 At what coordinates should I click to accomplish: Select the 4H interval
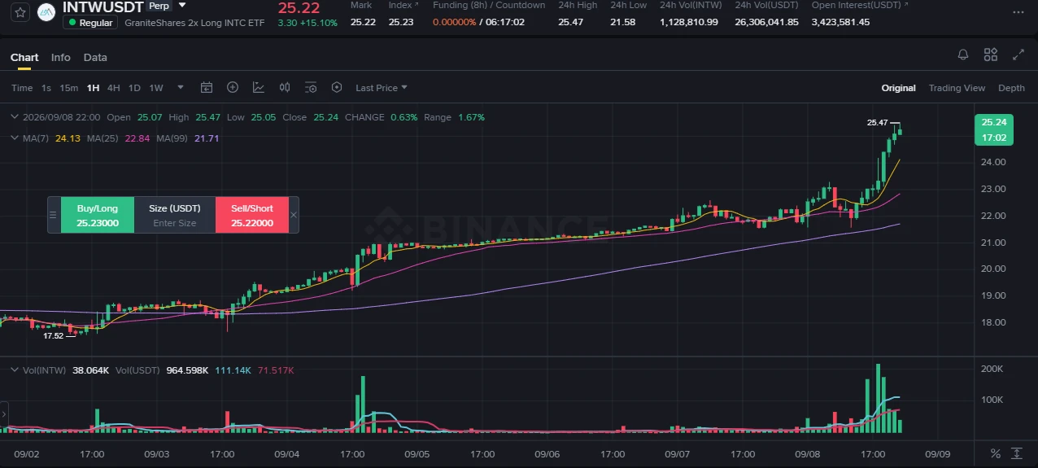click(114, 88)
